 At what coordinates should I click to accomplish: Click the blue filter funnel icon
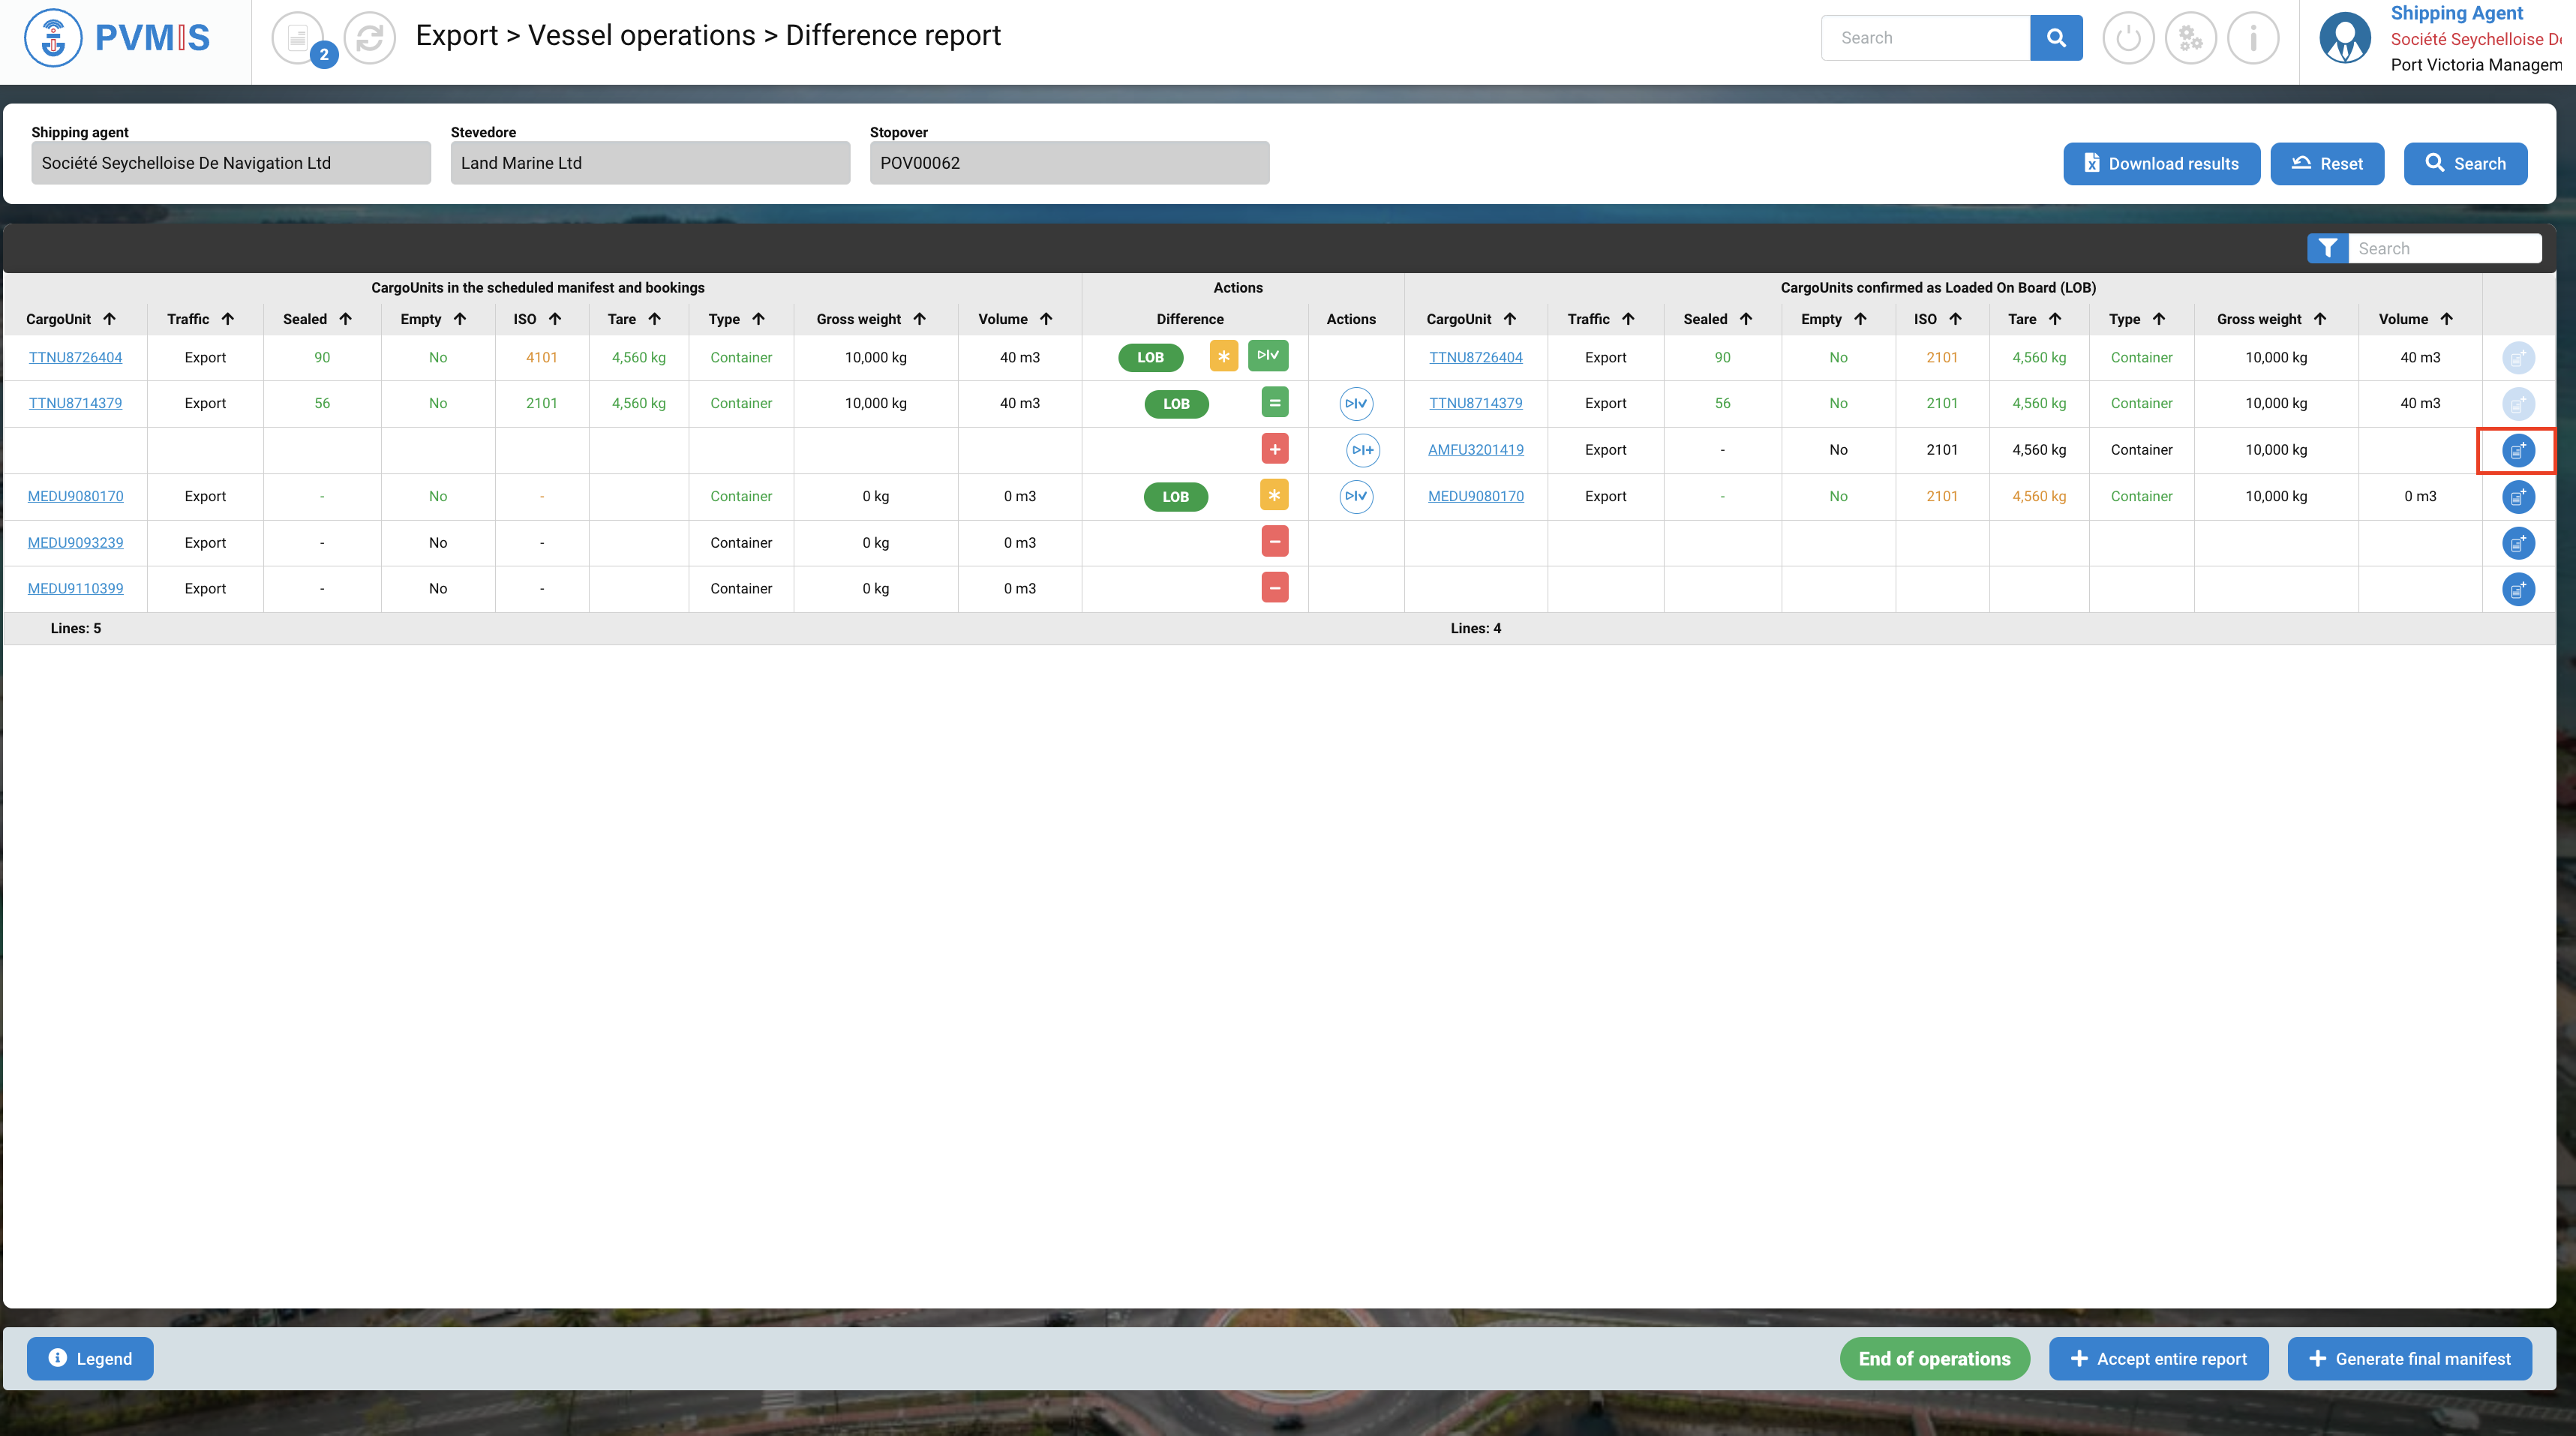2328,248
